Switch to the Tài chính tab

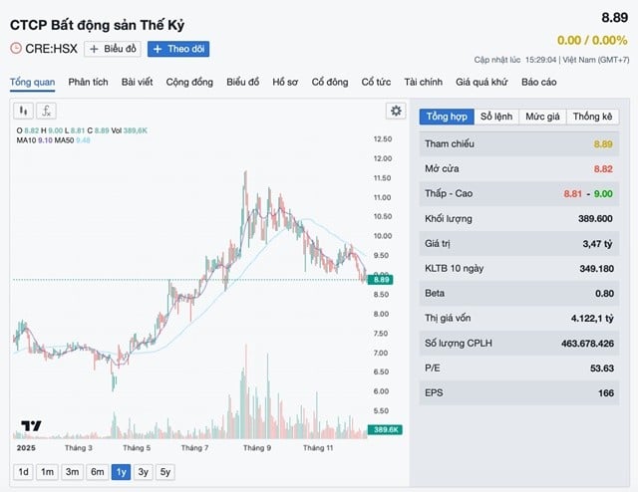pyautogui.click(x=424, y=81)
